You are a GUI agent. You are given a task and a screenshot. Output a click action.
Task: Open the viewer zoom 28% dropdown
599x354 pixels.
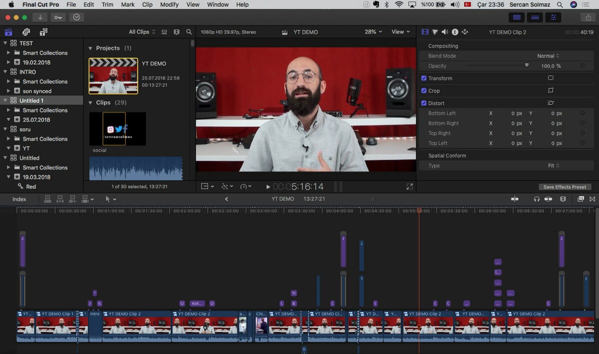click(x=373, y=32)
